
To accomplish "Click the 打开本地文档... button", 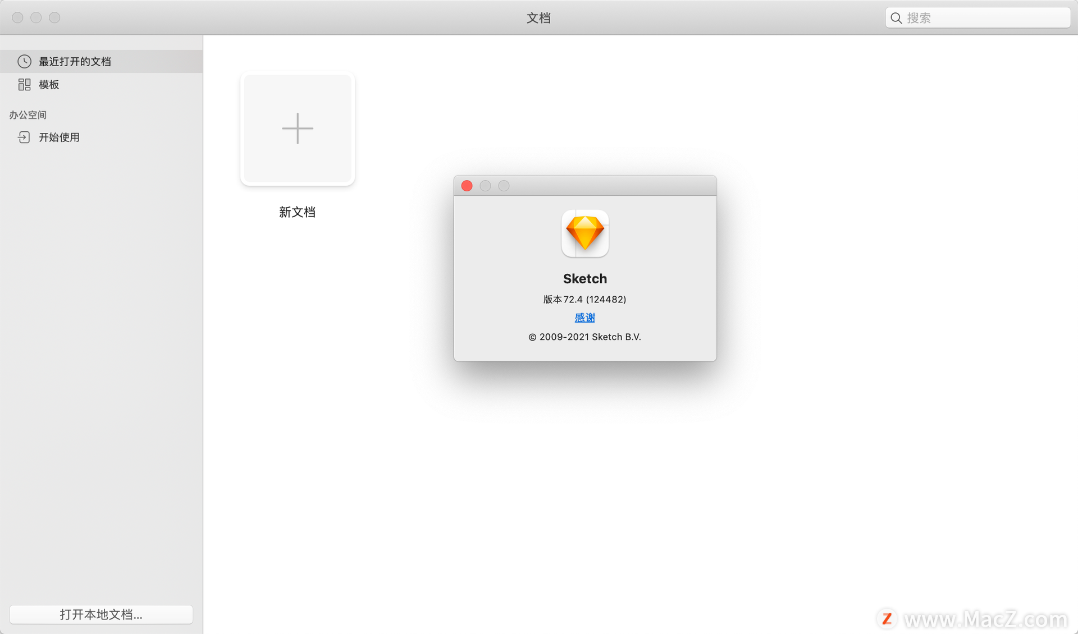I will [101, 614].
